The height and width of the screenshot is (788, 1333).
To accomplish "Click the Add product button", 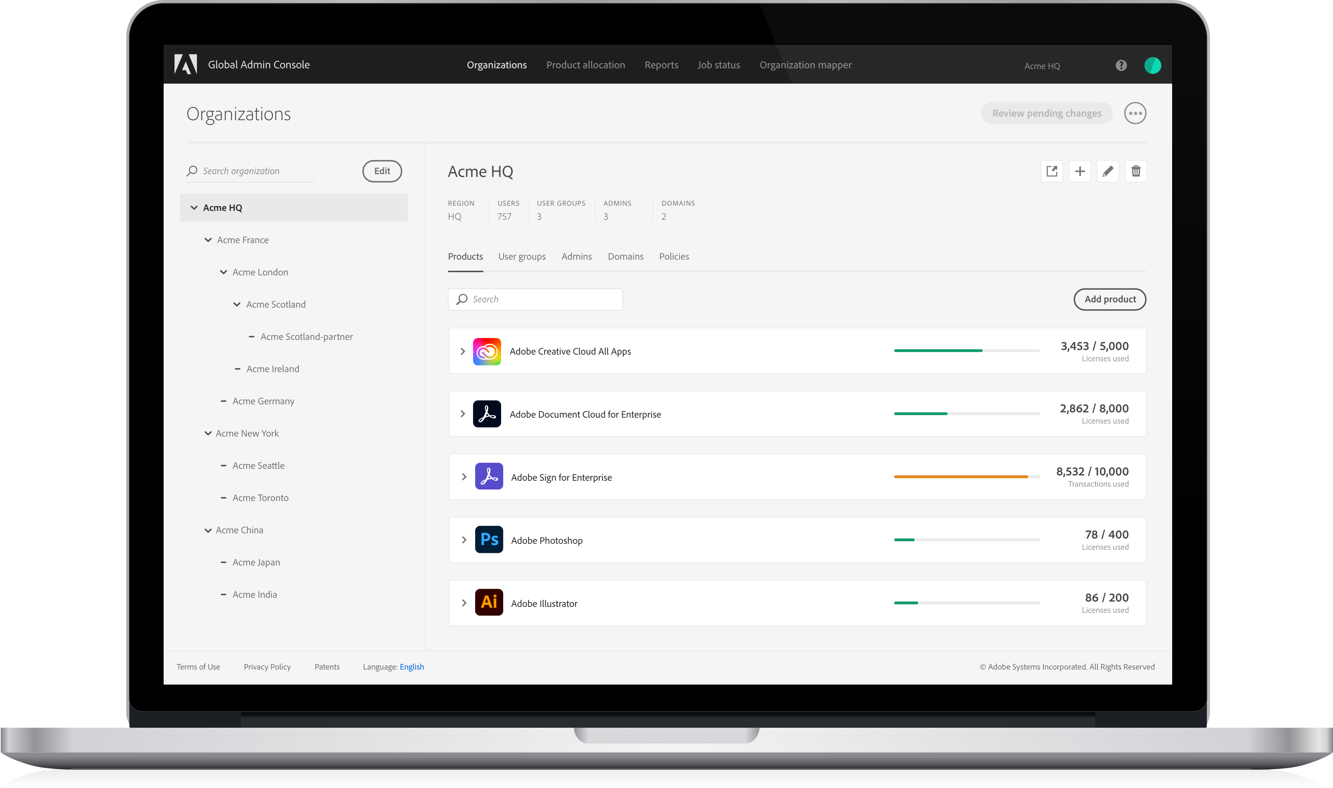I will [1109, 300].
